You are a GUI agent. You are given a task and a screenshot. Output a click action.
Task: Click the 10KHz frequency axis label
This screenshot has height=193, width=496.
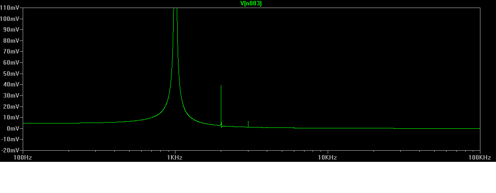tap(328, 157)
